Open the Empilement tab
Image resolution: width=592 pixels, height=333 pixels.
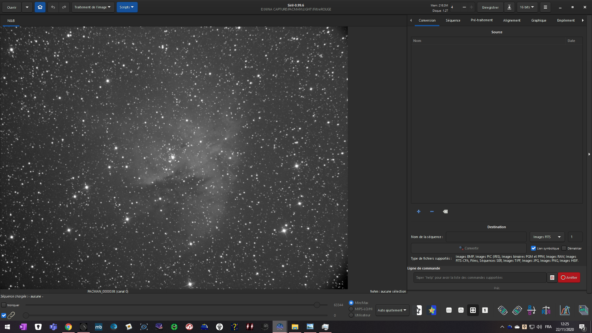[x=565, y=20]
